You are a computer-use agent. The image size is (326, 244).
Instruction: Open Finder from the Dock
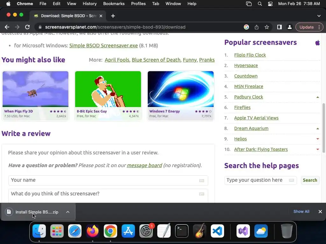tap(39, 231)
